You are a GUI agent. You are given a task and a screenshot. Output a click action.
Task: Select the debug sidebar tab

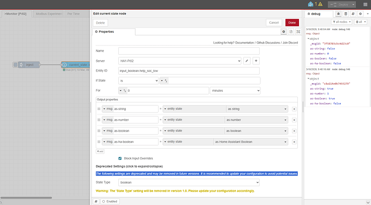319,14
